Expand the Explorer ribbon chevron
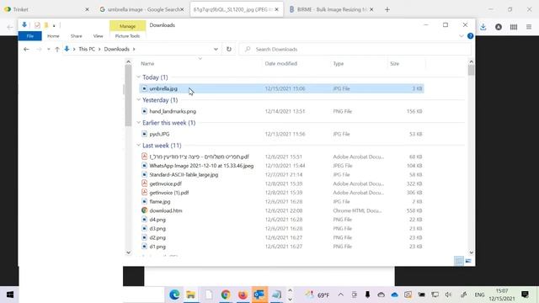Image resolution: width=539 pixels, height=303 pixels. (x=462, y=36)
